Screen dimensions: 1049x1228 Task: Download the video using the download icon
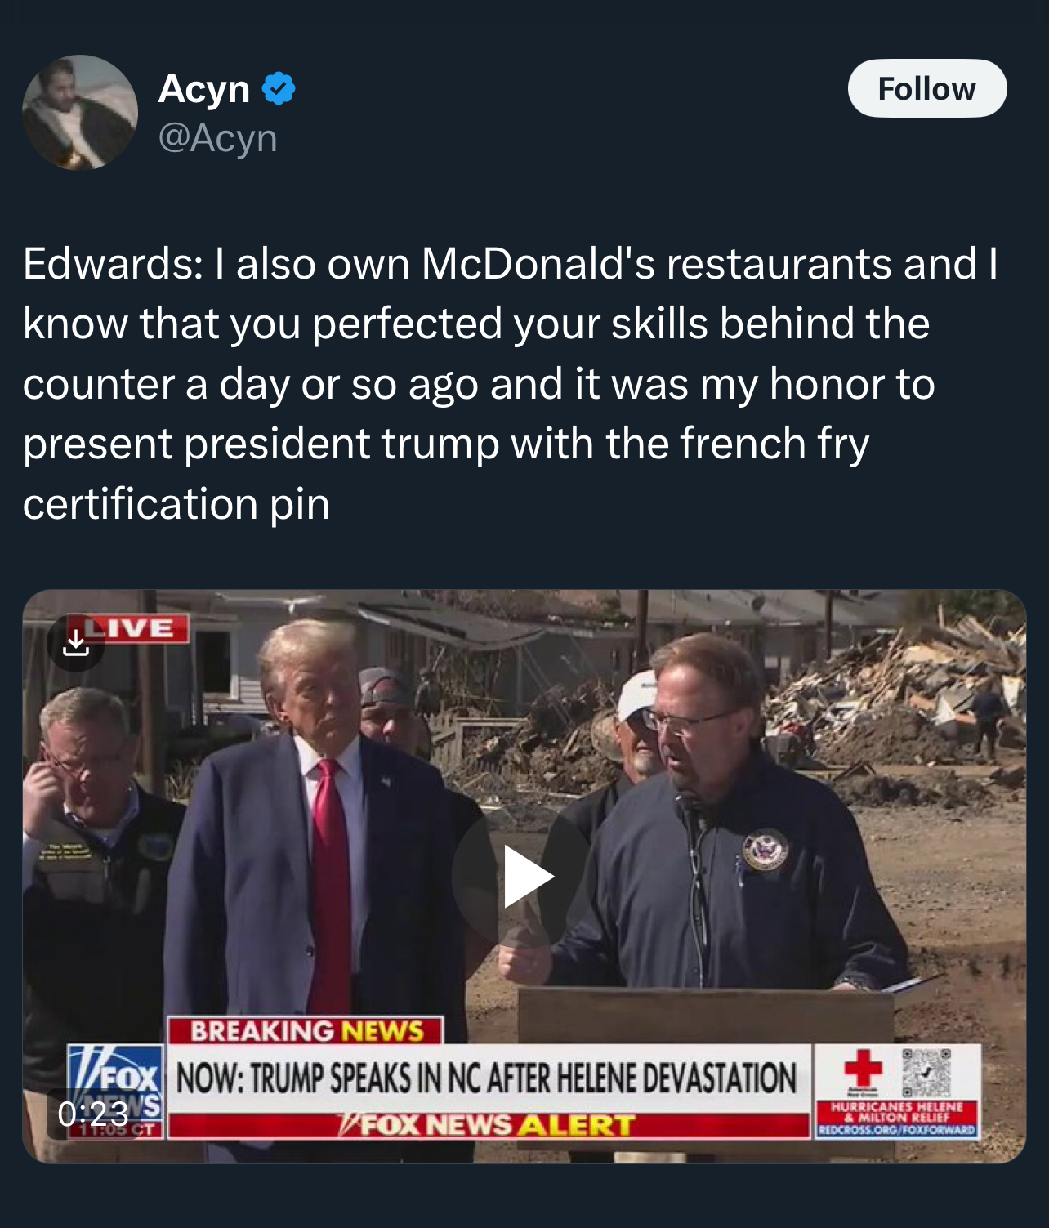point(76,643)
